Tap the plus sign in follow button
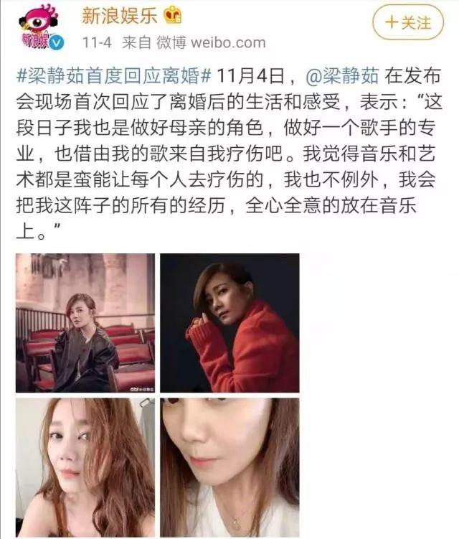The image size is (459, 539). (392, 23)
